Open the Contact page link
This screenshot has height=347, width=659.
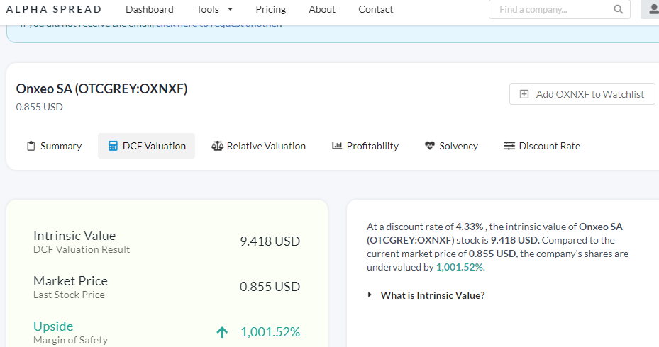pos(375,9)
